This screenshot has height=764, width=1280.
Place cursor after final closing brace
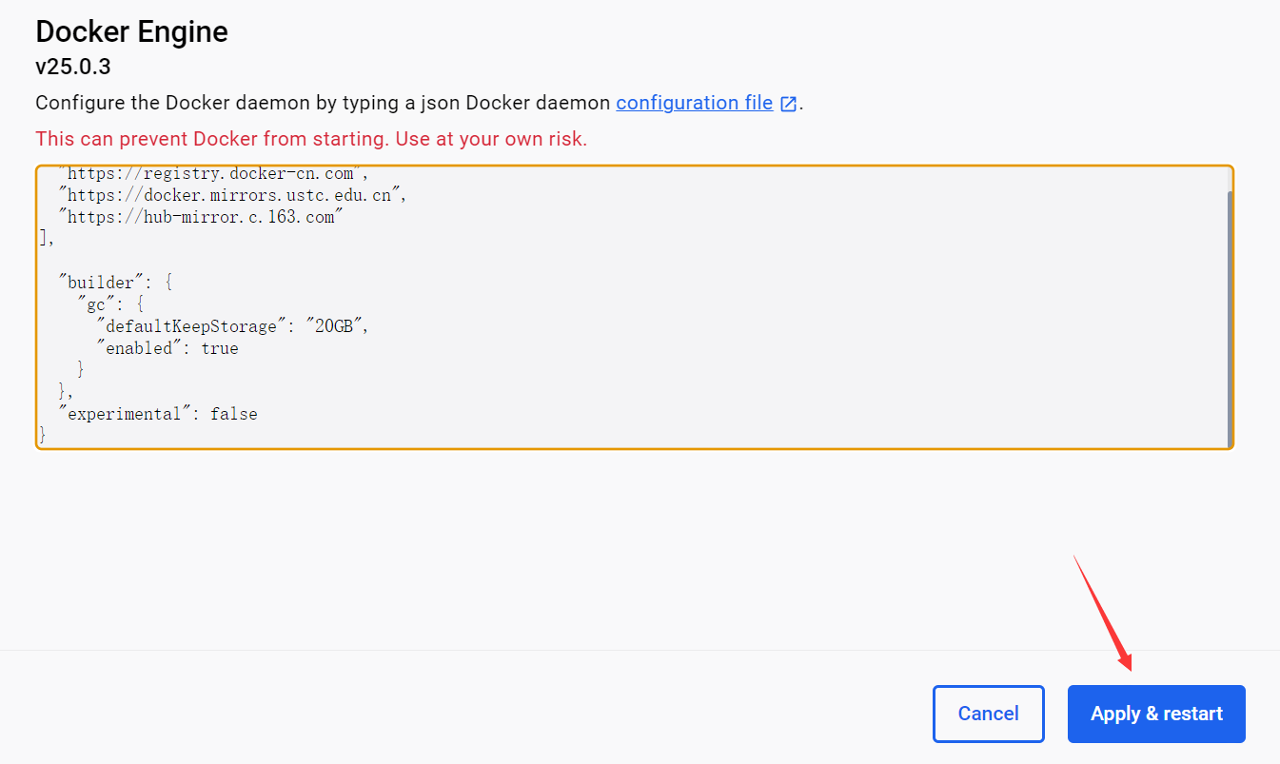point(47,435)
